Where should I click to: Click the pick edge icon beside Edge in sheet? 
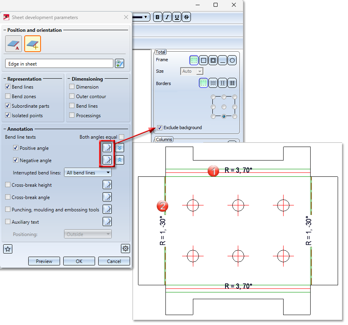(x=119, y=64)
